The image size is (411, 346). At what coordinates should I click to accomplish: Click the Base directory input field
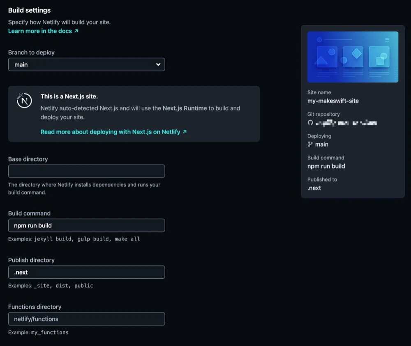(86, 171)
